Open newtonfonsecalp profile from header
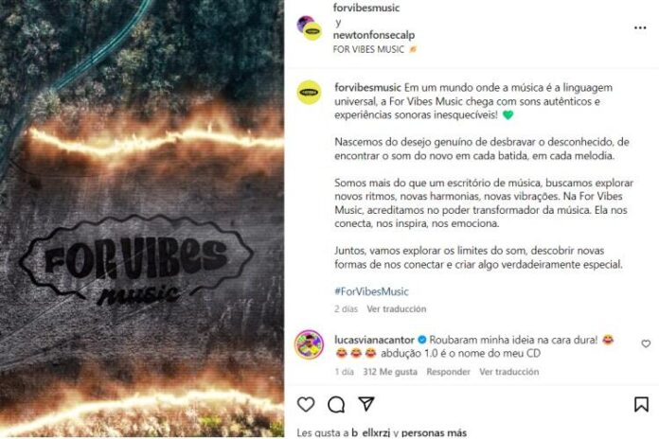Viewport: 659px width, 439px height. pos(374,35)
